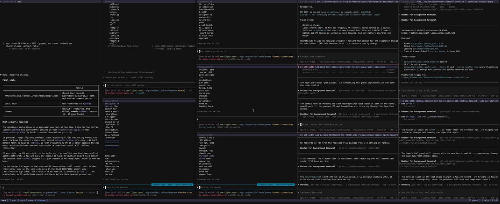The width and height of the screenshot is (500, 204).
Task: Click the trading-signal-research-report pane label
Action: pos(275,184)
